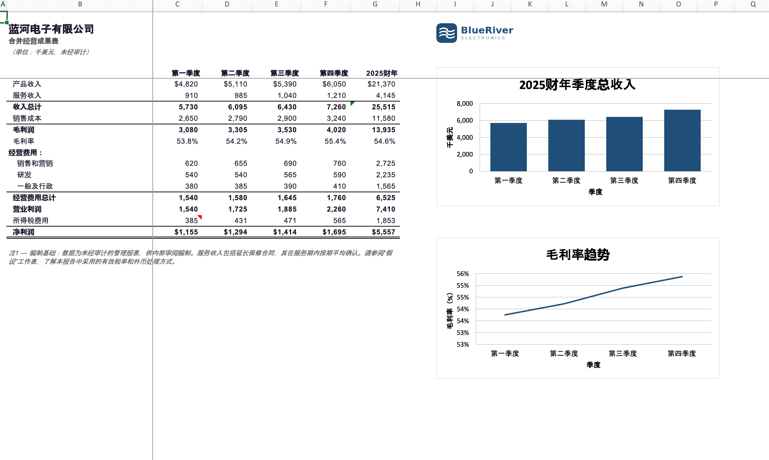Select column B header
This screenshot has width=769, height=460.
coord(80,4)
